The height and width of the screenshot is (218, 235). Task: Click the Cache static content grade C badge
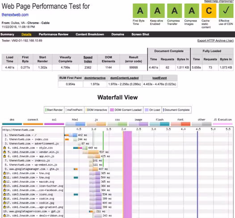coord(209,11)
